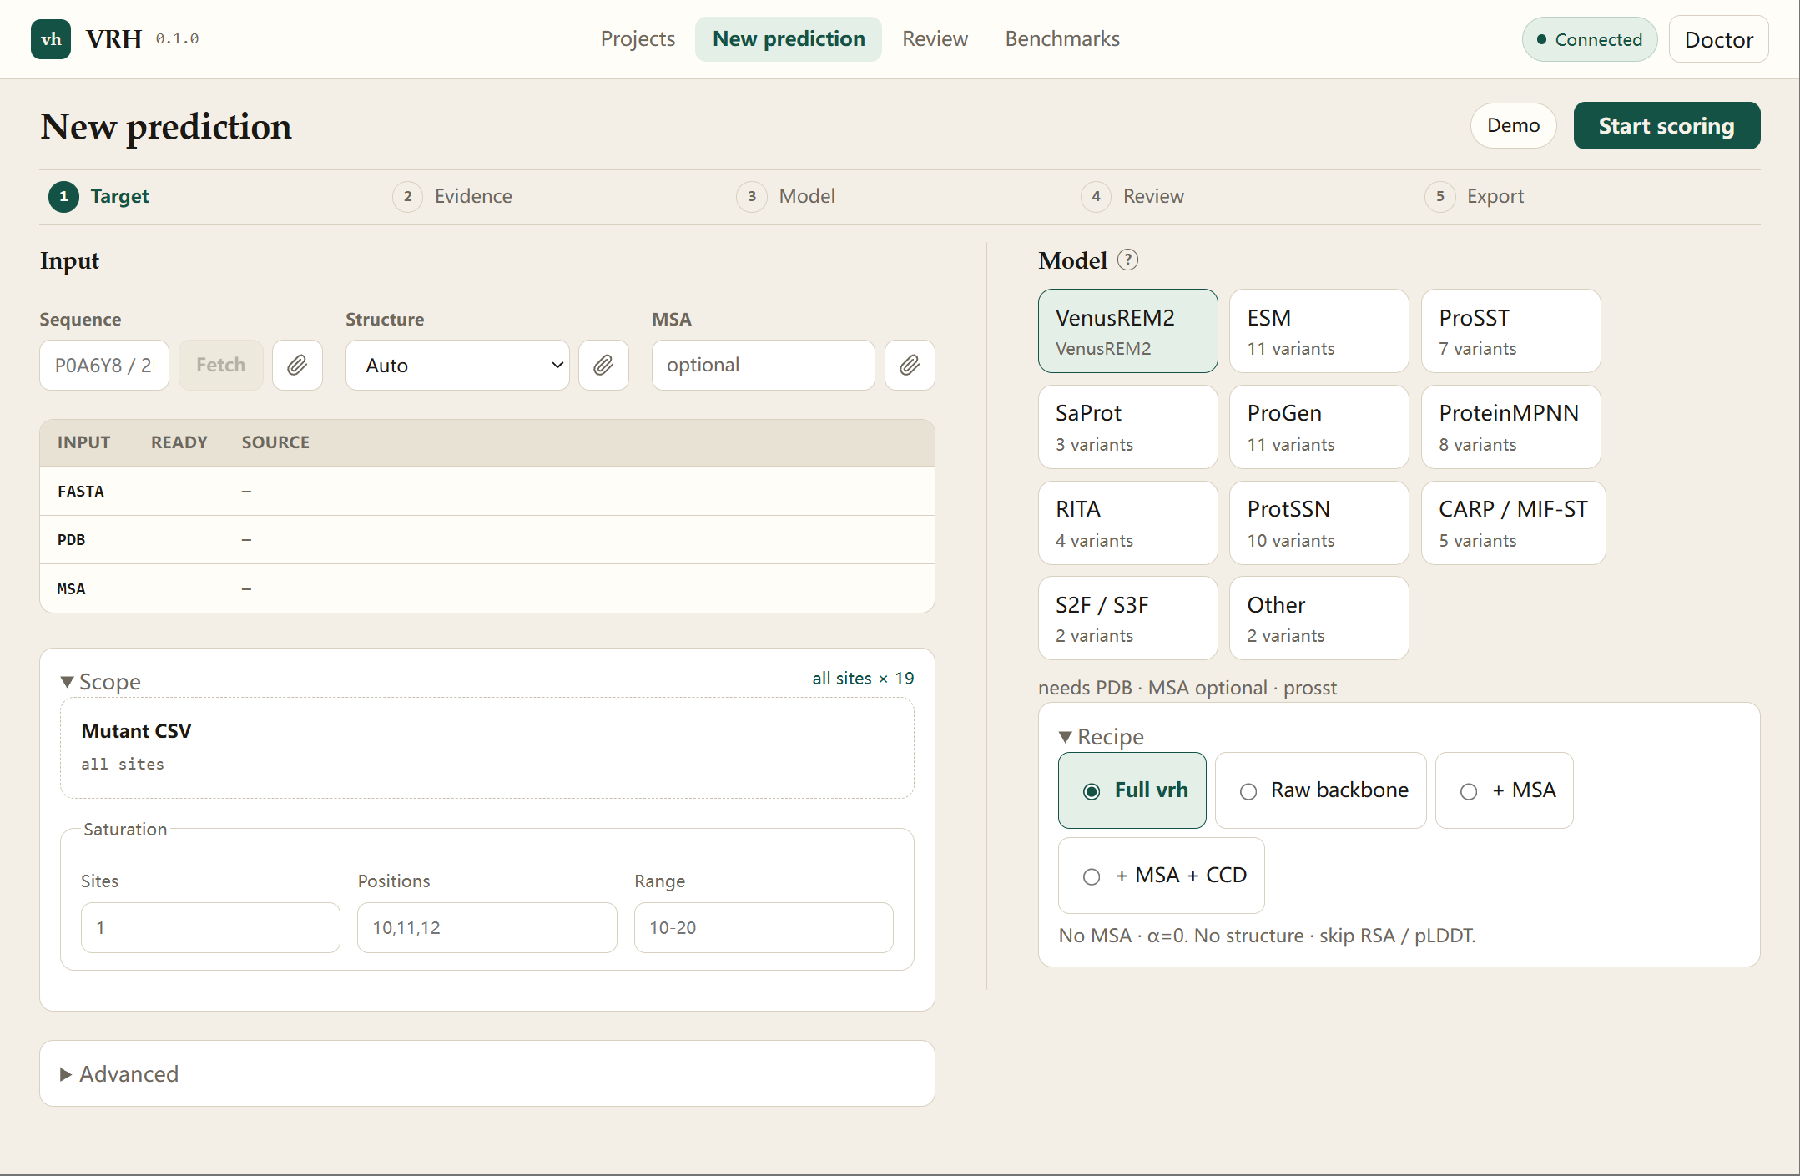The width and height of the screenshot is (1800, 1176).
Task: Click the Demo button
Action: pos(1513,126)
